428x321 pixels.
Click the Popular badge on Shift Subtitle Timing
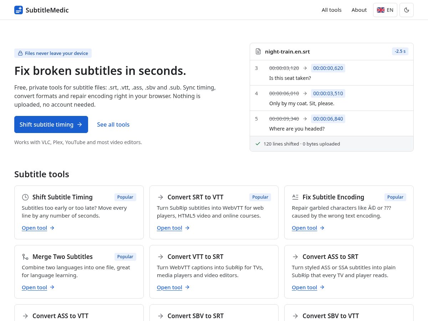pos(125,197)
